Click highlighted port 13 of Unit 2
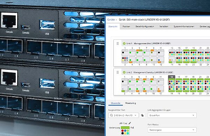 coord(171,80)
